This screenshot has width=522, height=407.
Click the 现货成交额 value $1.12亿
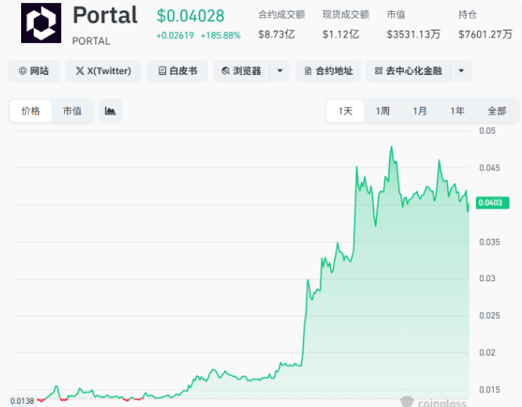click(340, 34)
